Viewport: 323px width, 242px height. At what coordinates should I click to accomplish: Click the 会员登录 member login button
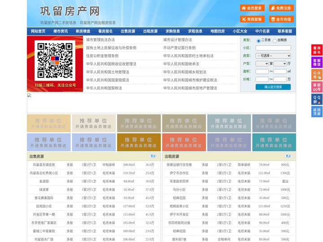pyautogui.click(x=252, y=8)
